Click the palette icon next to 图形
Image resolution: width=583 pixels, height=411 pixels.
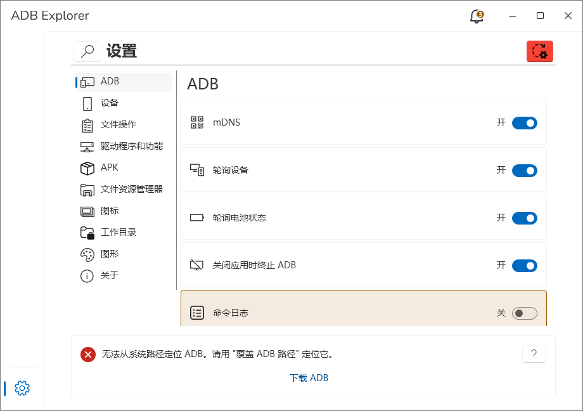[x=87, y=254]
